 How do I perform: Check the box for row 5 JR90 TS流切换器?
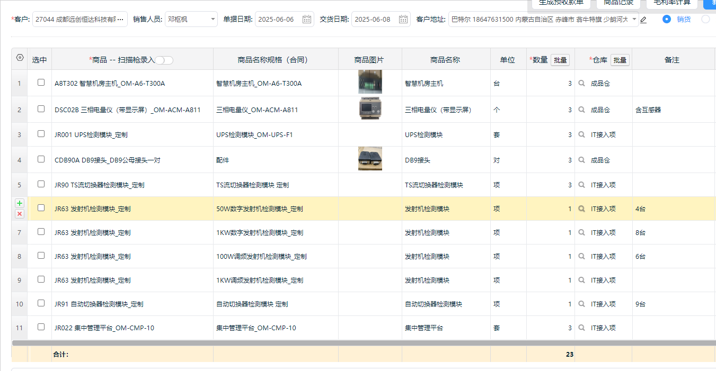click(41, 184)
